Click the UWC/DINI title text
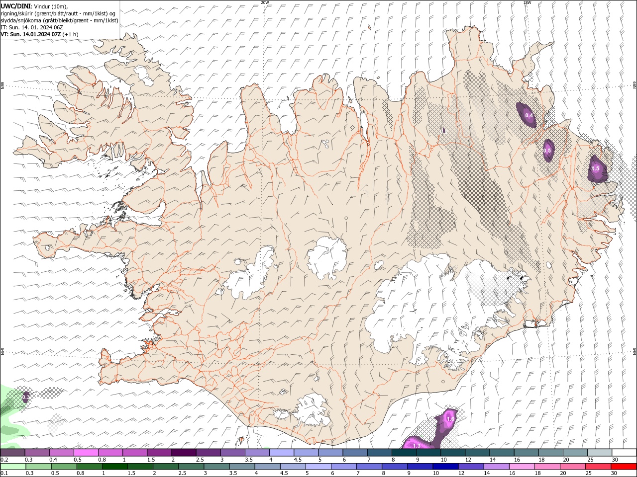Screen dimensions: 637x477 pyautogui.click(x=16, y=6)
